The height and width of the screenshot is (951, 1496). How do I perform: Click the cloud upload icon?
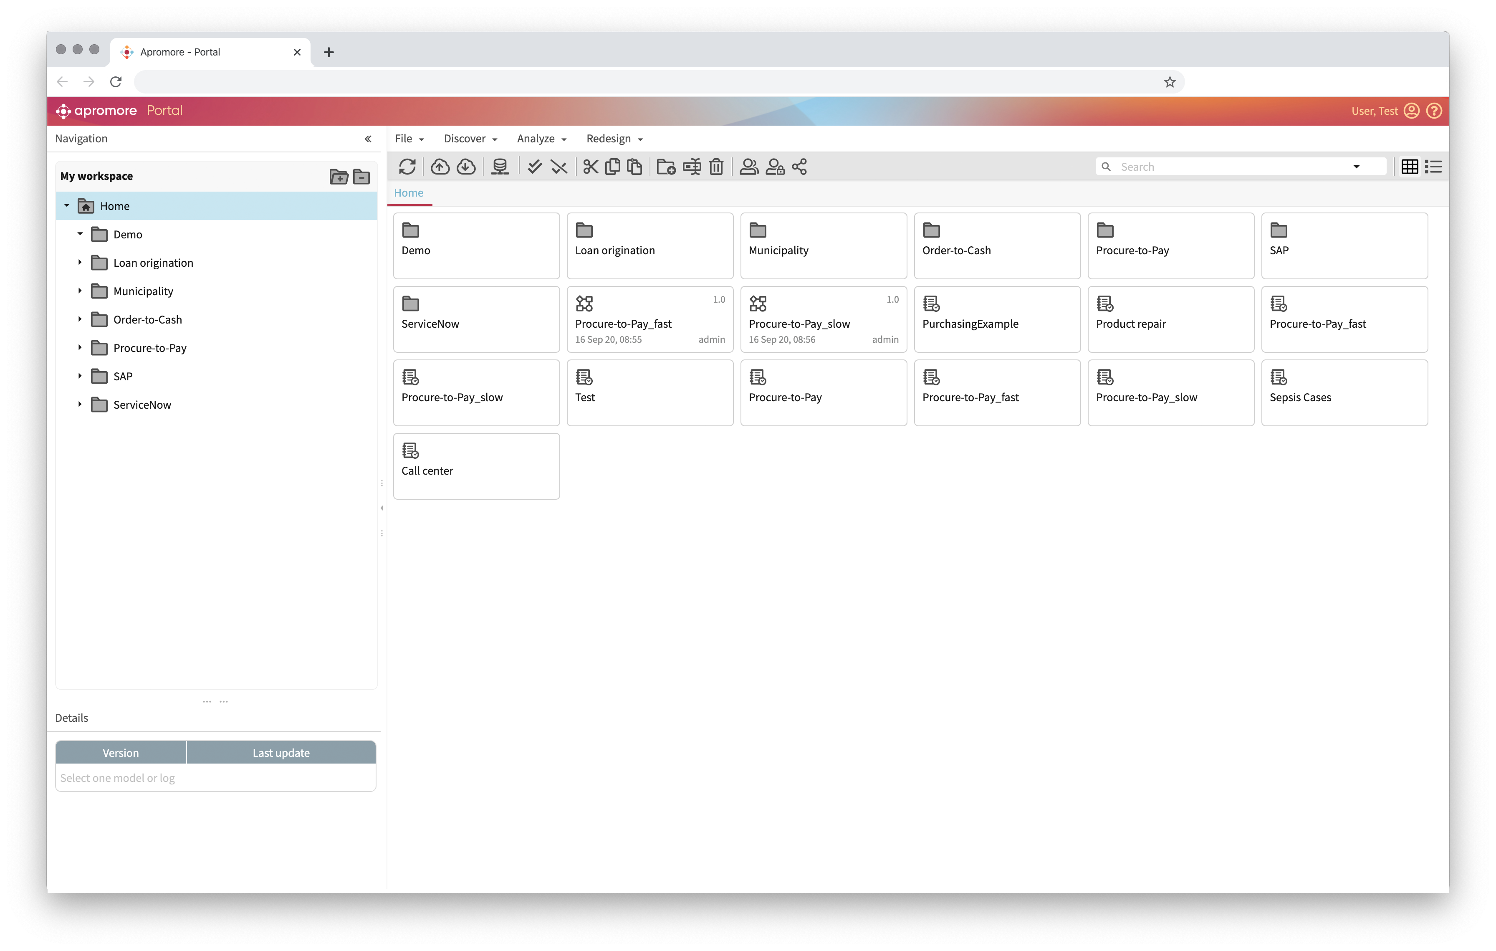click(x=440, y=167)
